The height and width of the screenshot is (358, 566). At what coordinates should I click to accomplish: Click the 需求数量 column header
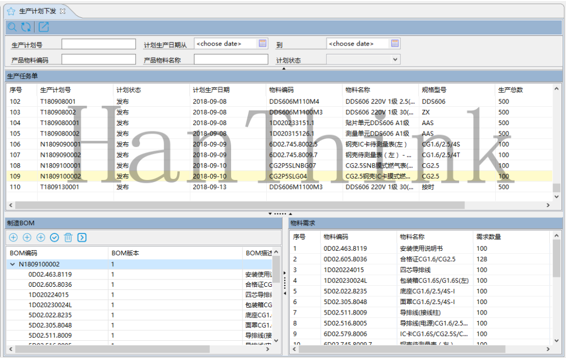pos(488,237)
